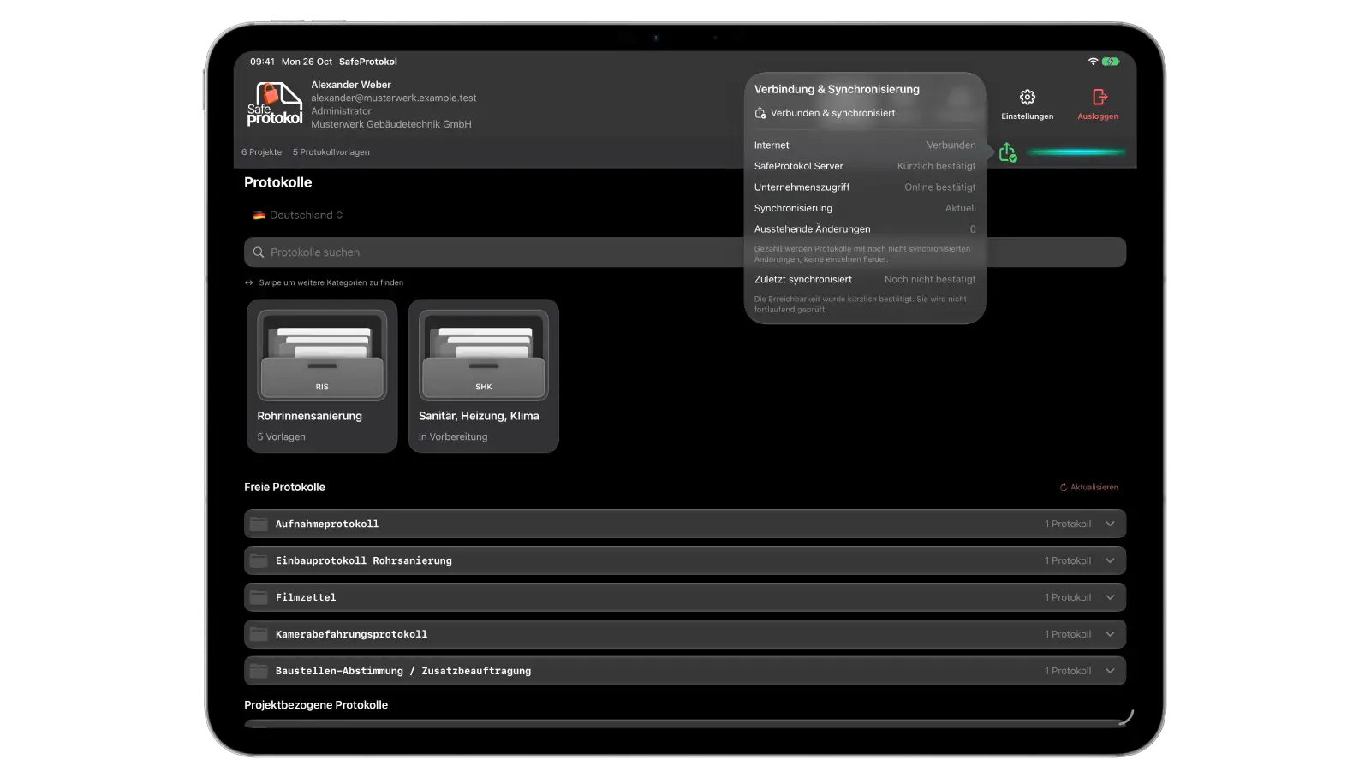Expand the Einbauprotokoll Rohrsanierung chevron
Viewport: 1371px width, 771px height.
tap(1110, 560)
